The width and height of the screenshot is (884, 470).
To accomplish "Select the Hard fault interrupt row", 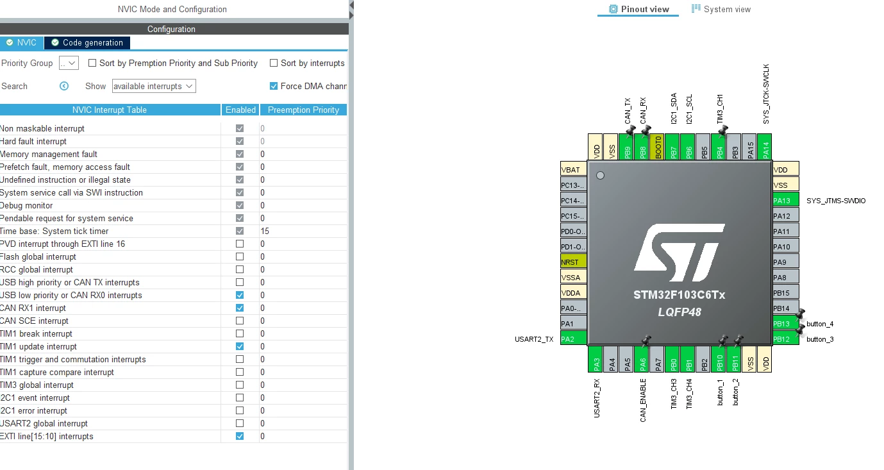I will coord(173,141).
